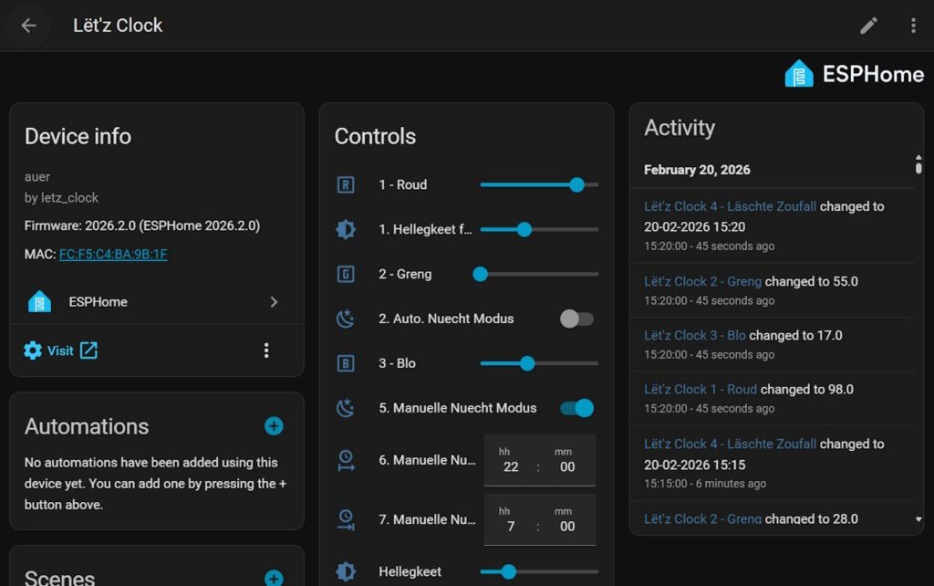Click the add automation plus icon
This screenshot has height=586, width=934.
pos(274,426)
